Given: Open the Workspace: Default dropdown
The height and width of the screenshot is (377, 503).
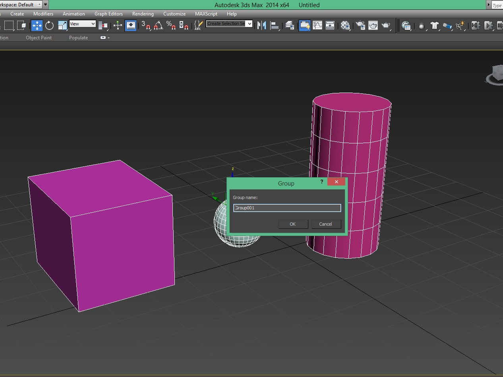Looking at the screenshot, I should (x=39, y=5).
